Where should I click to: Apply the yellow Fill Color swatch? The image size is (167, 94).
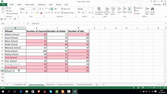click(x=37, y=13)
